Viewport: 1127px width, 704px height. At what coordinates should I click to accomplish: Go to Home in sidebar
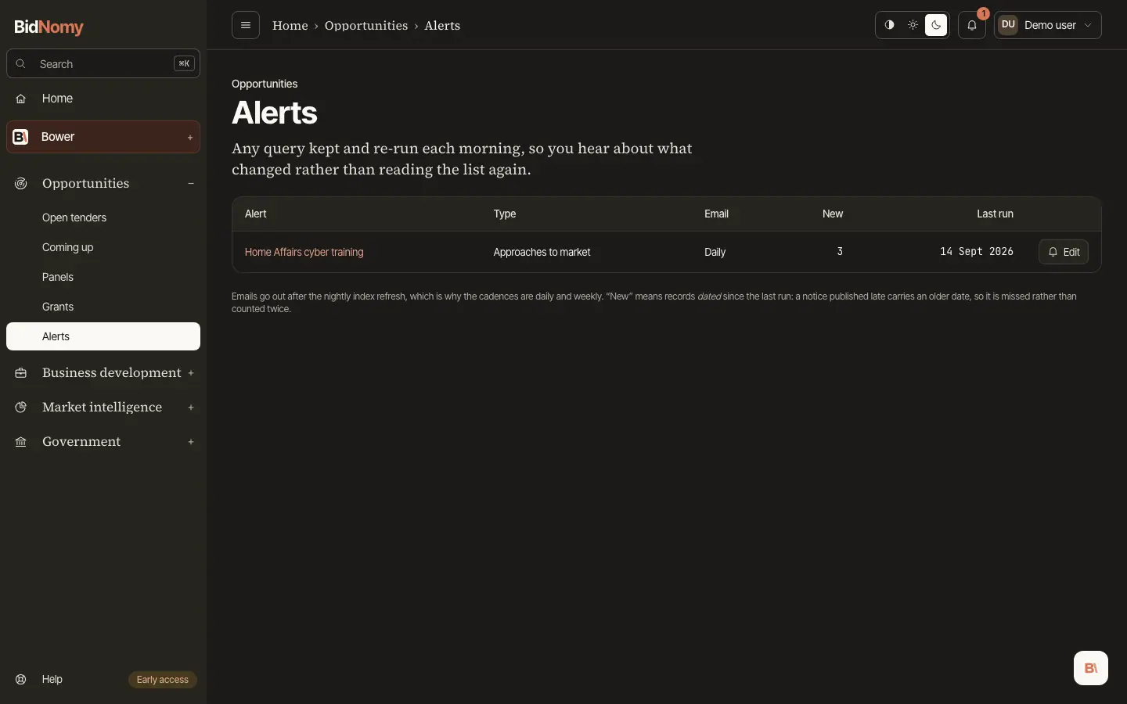pyautogui.click(x=103, y=99)
